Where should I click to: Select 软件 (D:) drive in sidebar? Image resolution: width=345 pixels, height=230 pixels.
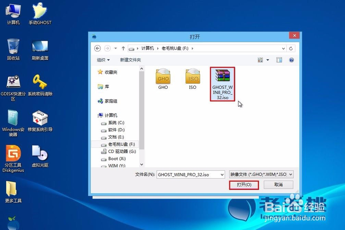pos(113,130)
